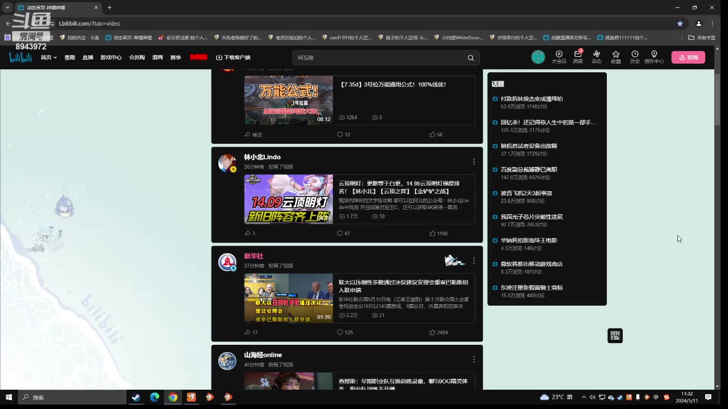This screenshot has height=409, width=728.
Task: Open the 所有书签 bookmarks folder
Action: [702, 37]
